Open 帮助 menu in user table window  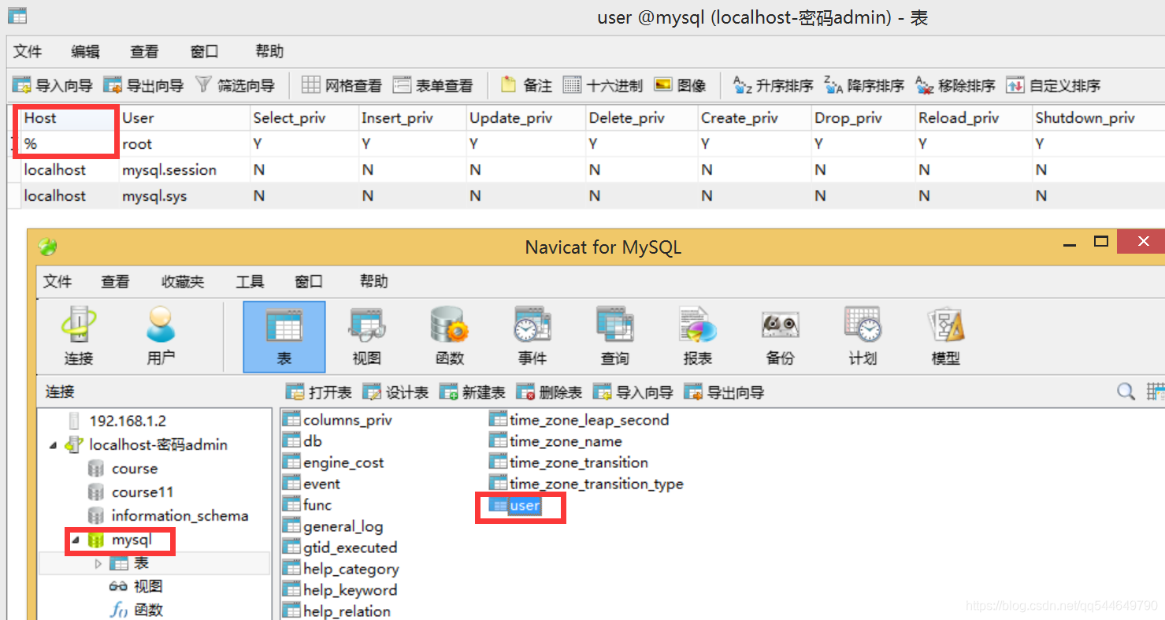[x=269, y=51]
